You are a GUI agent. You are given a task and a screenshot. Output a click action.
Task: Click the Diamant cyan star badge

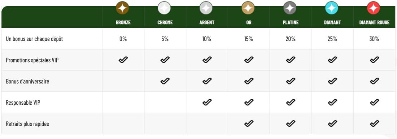pyautogui.click(x=332, y=8)
